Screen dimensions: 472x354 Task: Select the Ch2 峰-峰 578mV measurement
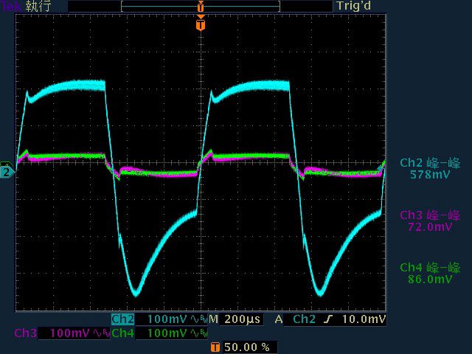click(x=430, y=169)
